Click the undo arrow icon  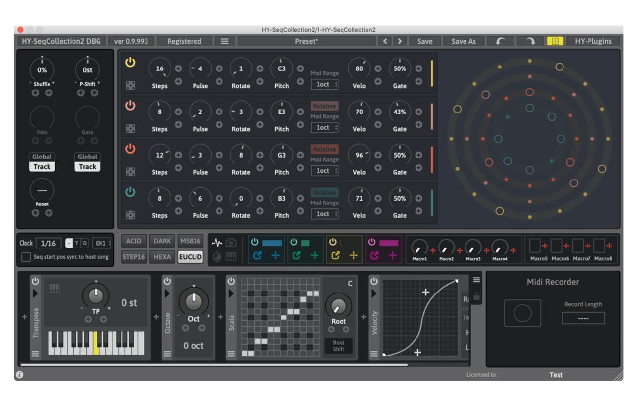point(500,41)
